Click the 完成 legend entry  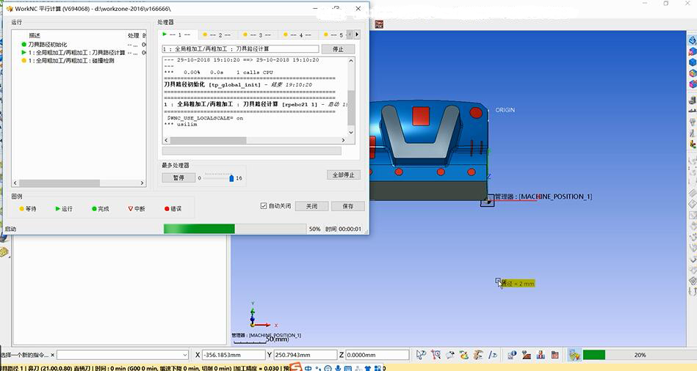point(101,208)
